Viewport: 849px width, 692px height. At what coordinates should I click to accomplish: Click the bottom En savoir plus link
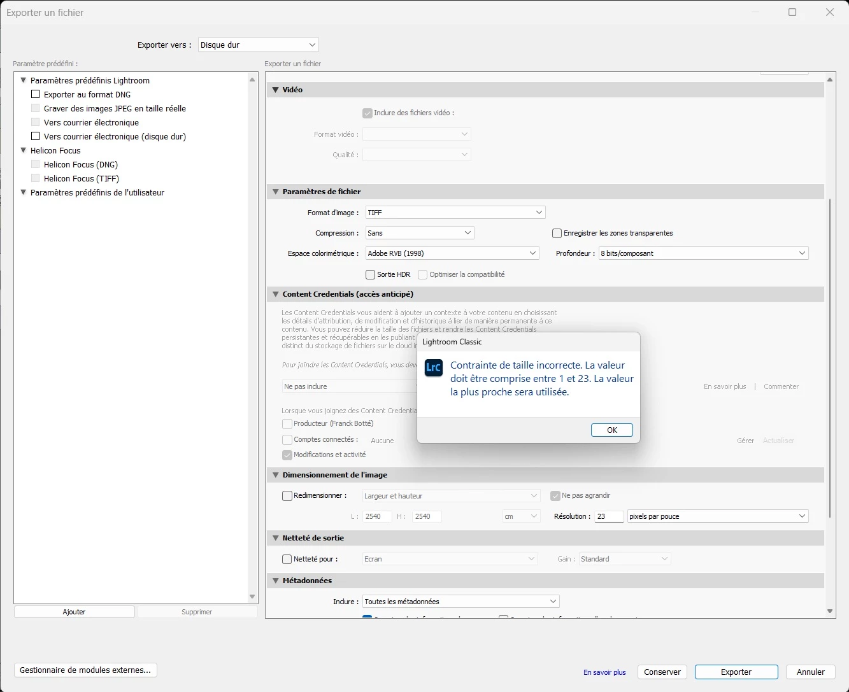coord(604,672)
